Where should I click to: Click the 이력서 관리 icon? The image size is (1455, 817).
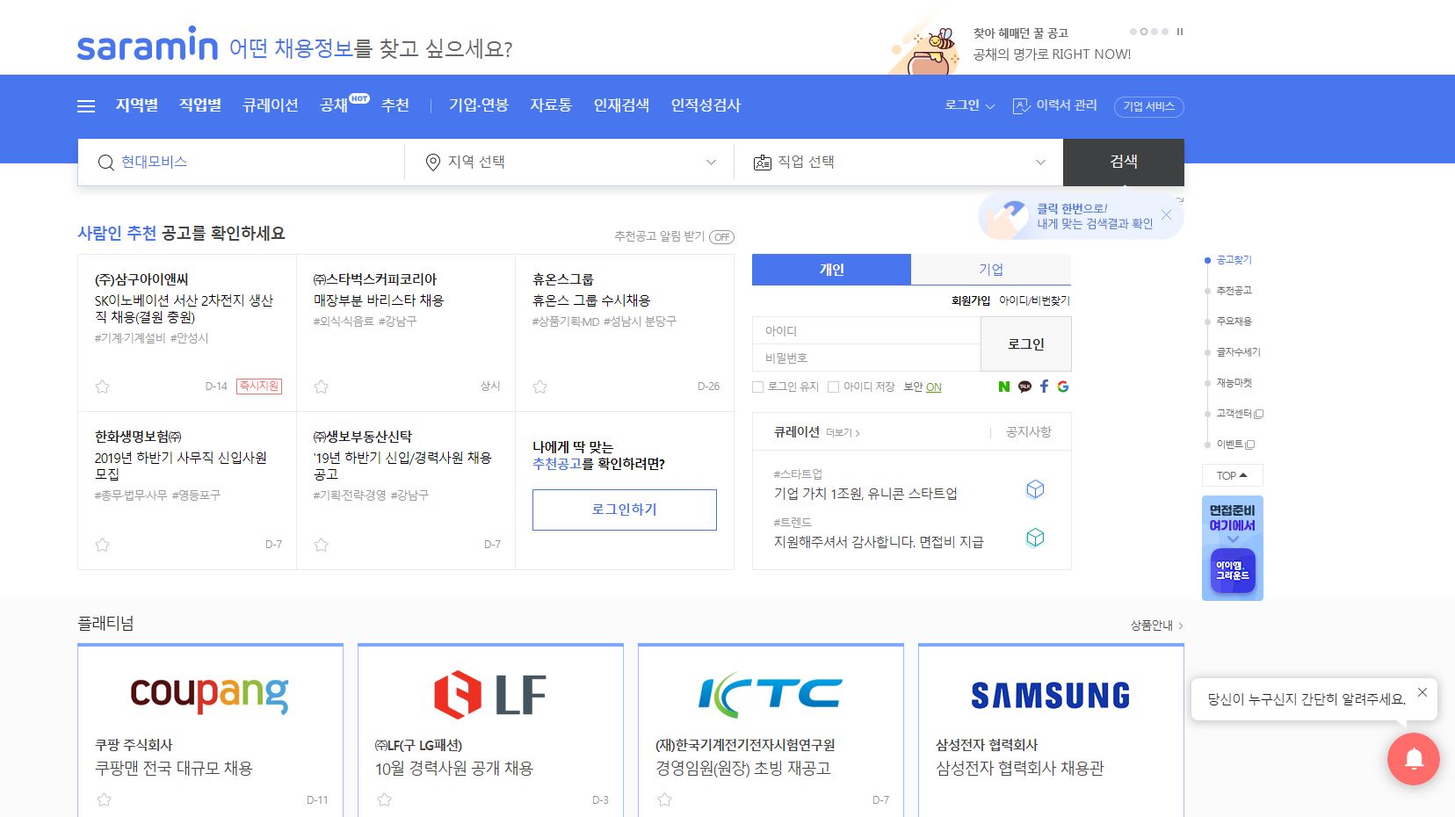pyautogui.click(x=1021, y=106)
